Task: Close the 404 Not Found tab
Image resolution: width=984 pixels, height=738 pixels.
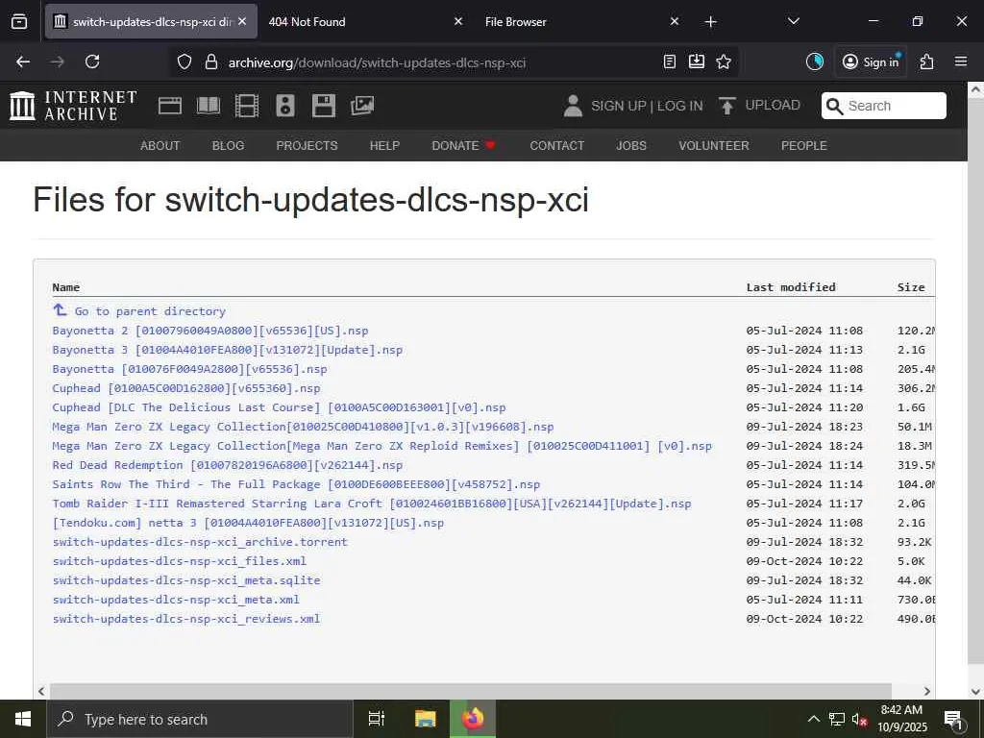Action: pos(458,21)
